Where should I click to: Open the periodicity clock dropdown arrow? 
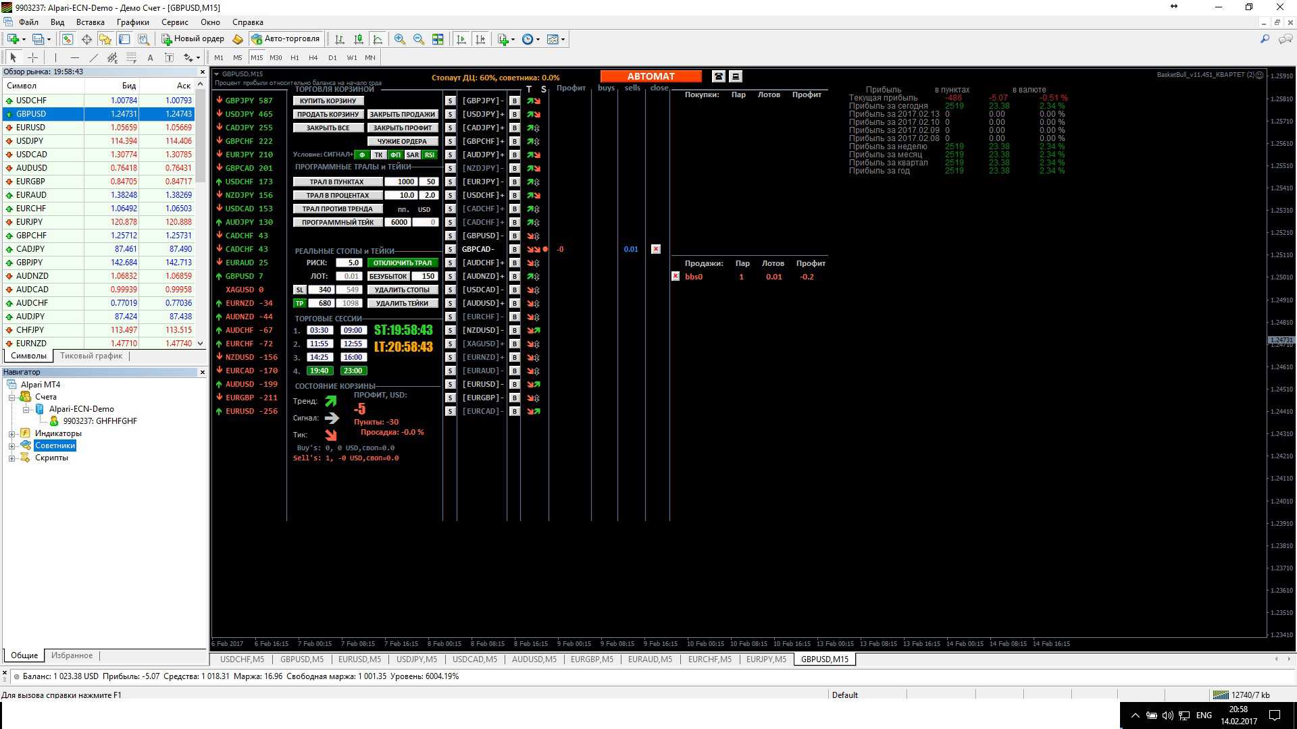coord(538,39)
